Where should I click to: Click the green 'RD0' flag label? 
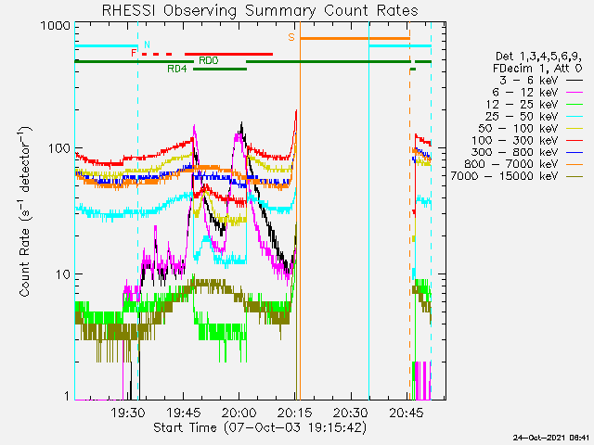208,60
